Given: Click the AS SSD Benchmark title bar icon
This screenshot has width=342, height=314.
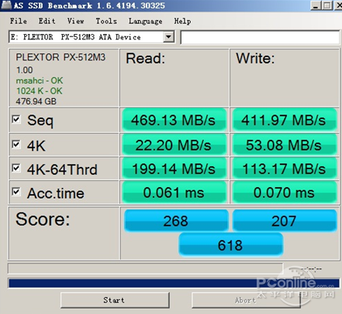Looking at the screenshot, I should (x=6, y=5).
